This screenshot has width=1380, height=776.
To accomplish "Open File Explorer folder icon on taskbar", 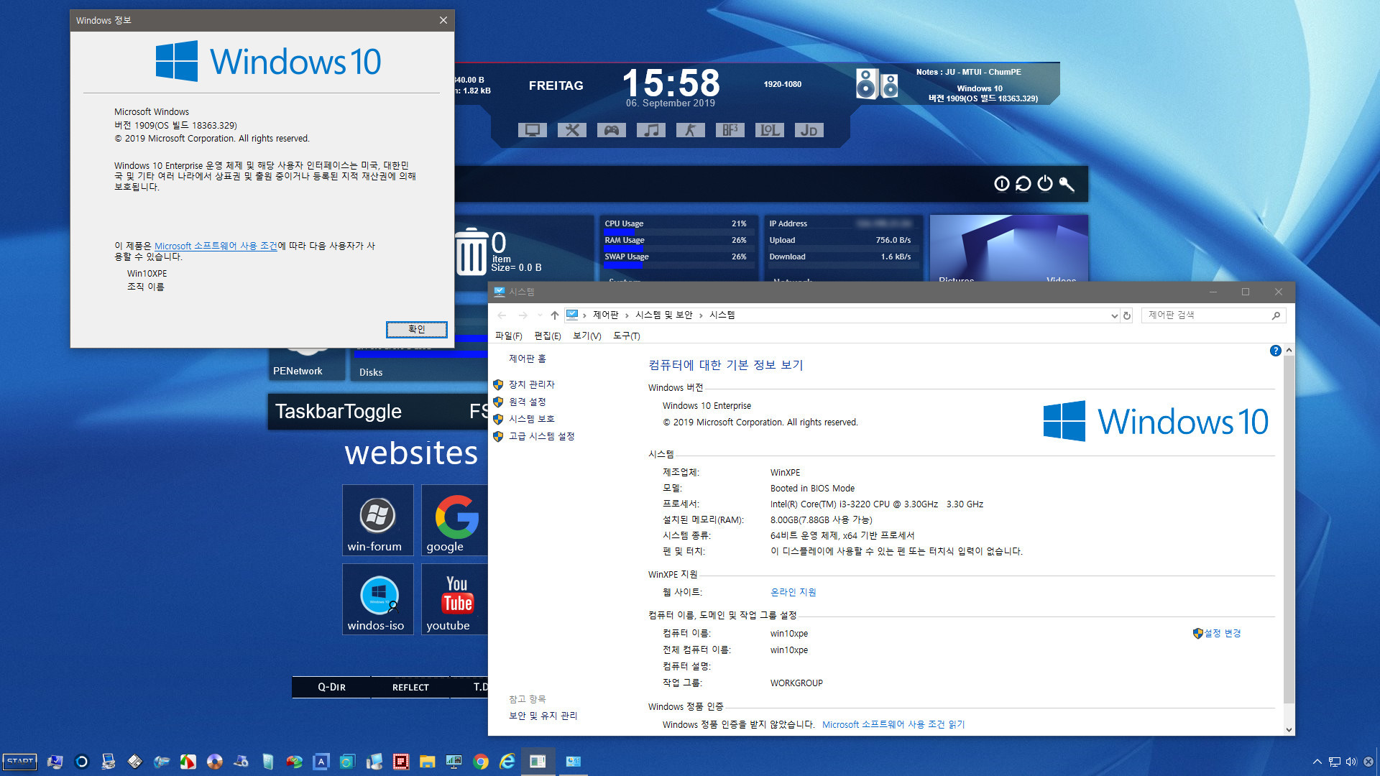I will click(428, 762).
